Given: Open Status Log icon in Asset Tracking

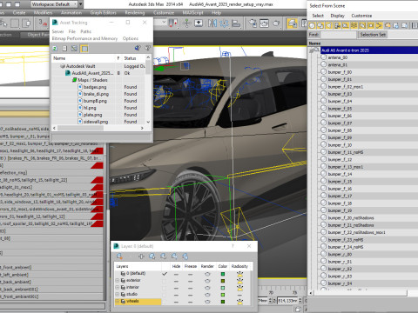Looking at the screenshot, I should coord(64,49).
